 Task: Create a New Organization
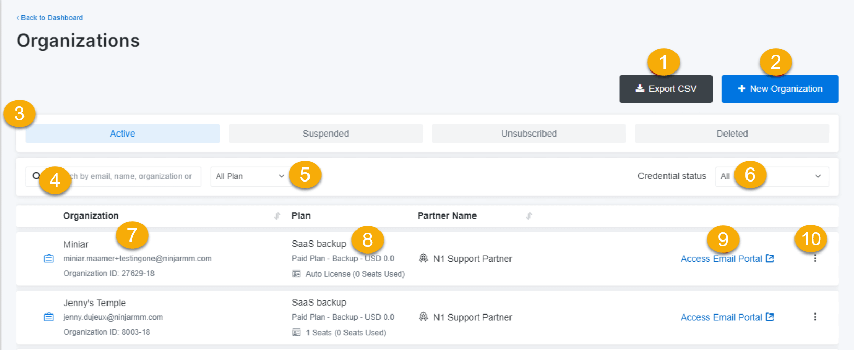tap(780, 89)
